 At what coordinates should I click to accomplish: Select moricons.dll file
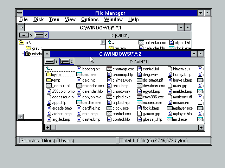point(180,97)
